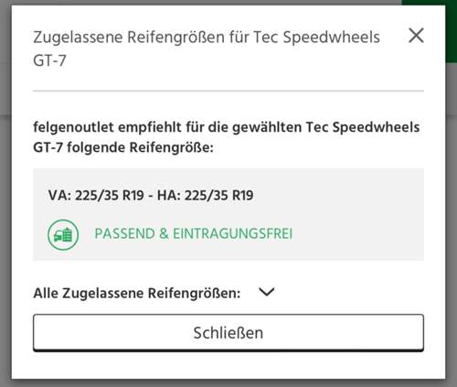Click white space beneath the Schließen button
Image resolution: width=457 pixels, height=387 pixels.
pos(228,365)
